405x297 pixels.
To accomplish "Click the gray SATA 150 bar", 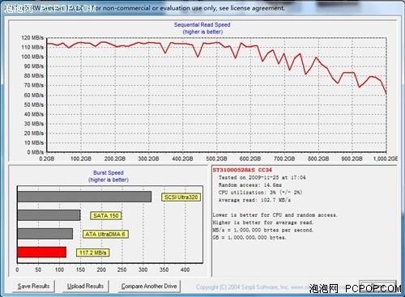I will click(x=49, y=215).
